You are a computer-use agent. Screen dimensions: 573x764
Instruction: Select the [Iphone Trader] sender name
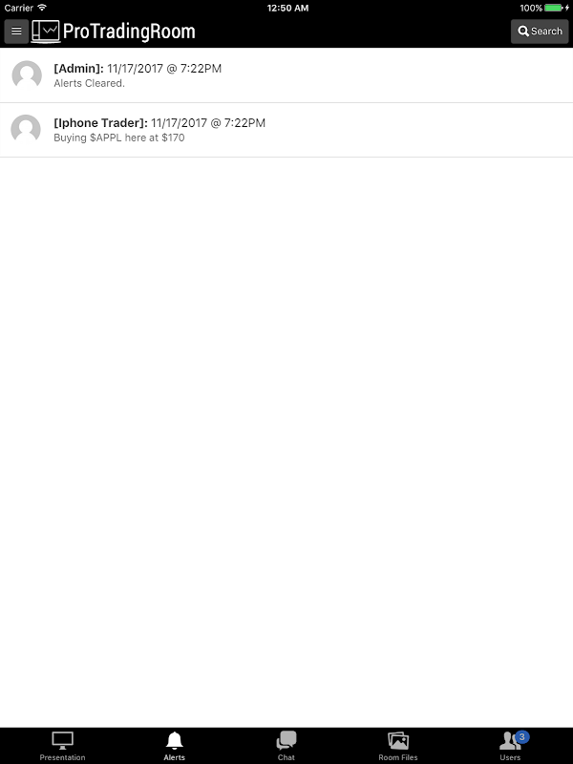[100, 123]
